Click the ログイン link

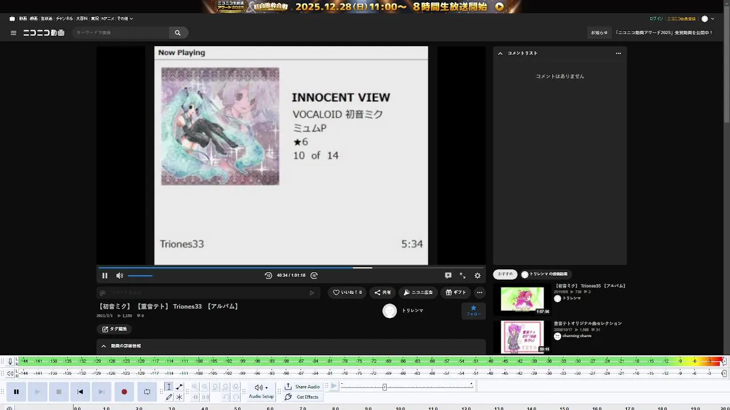pos(656,19)
